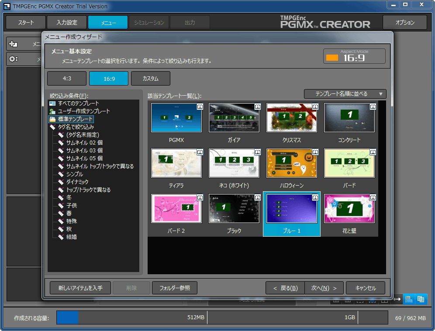This screenshot has width=435, height=331.
Task: Click the highlighted single-pane layout icon, bottom right
Action: click(x=409, y=299)
